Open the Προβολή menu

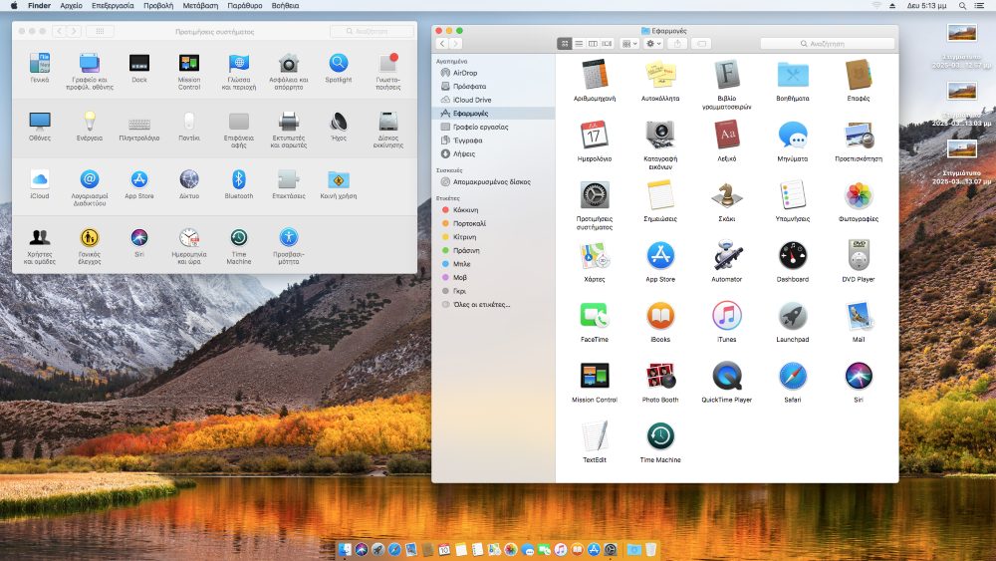click(158, 6)
